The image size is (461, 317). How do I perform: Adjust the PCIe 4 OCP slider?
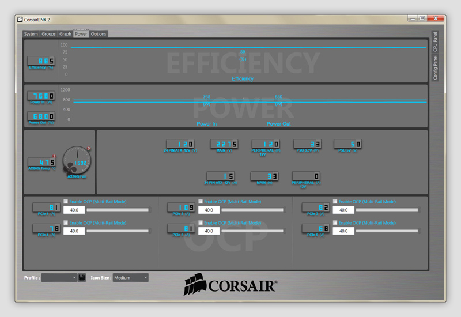(x=118, y=231)
